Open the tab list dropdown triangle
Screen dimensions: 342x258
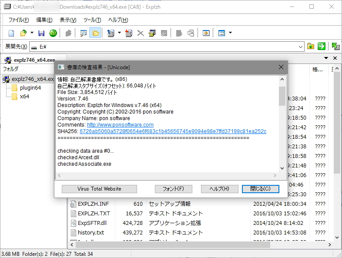[326, 58]
